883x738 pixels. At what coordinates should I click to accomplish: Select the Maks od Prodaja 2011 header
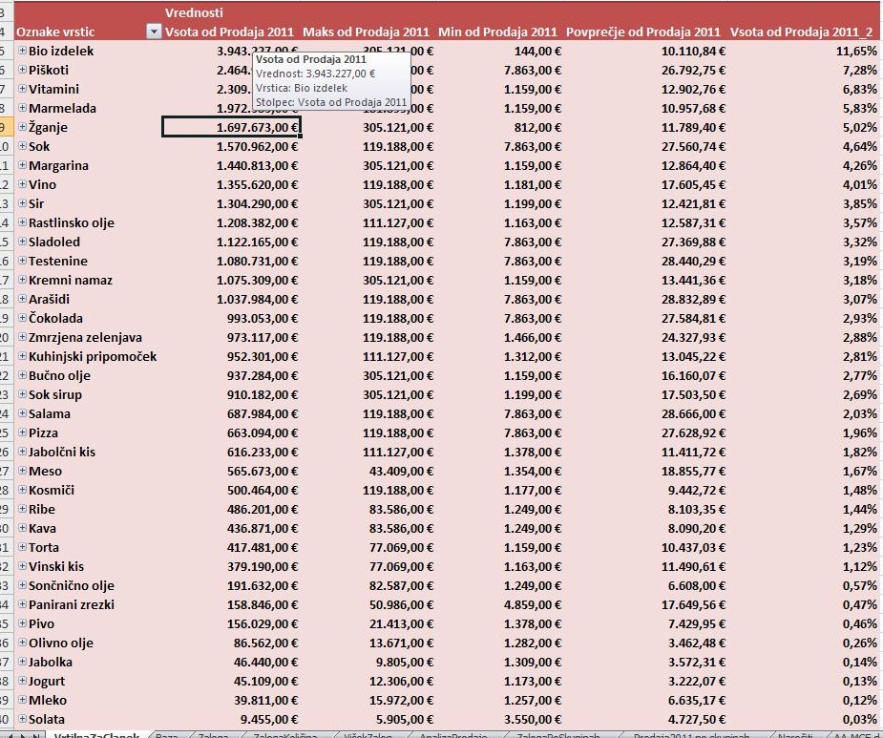point(366,32)
